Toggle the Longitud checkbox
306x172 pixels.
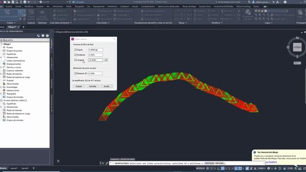click(76, 60)
